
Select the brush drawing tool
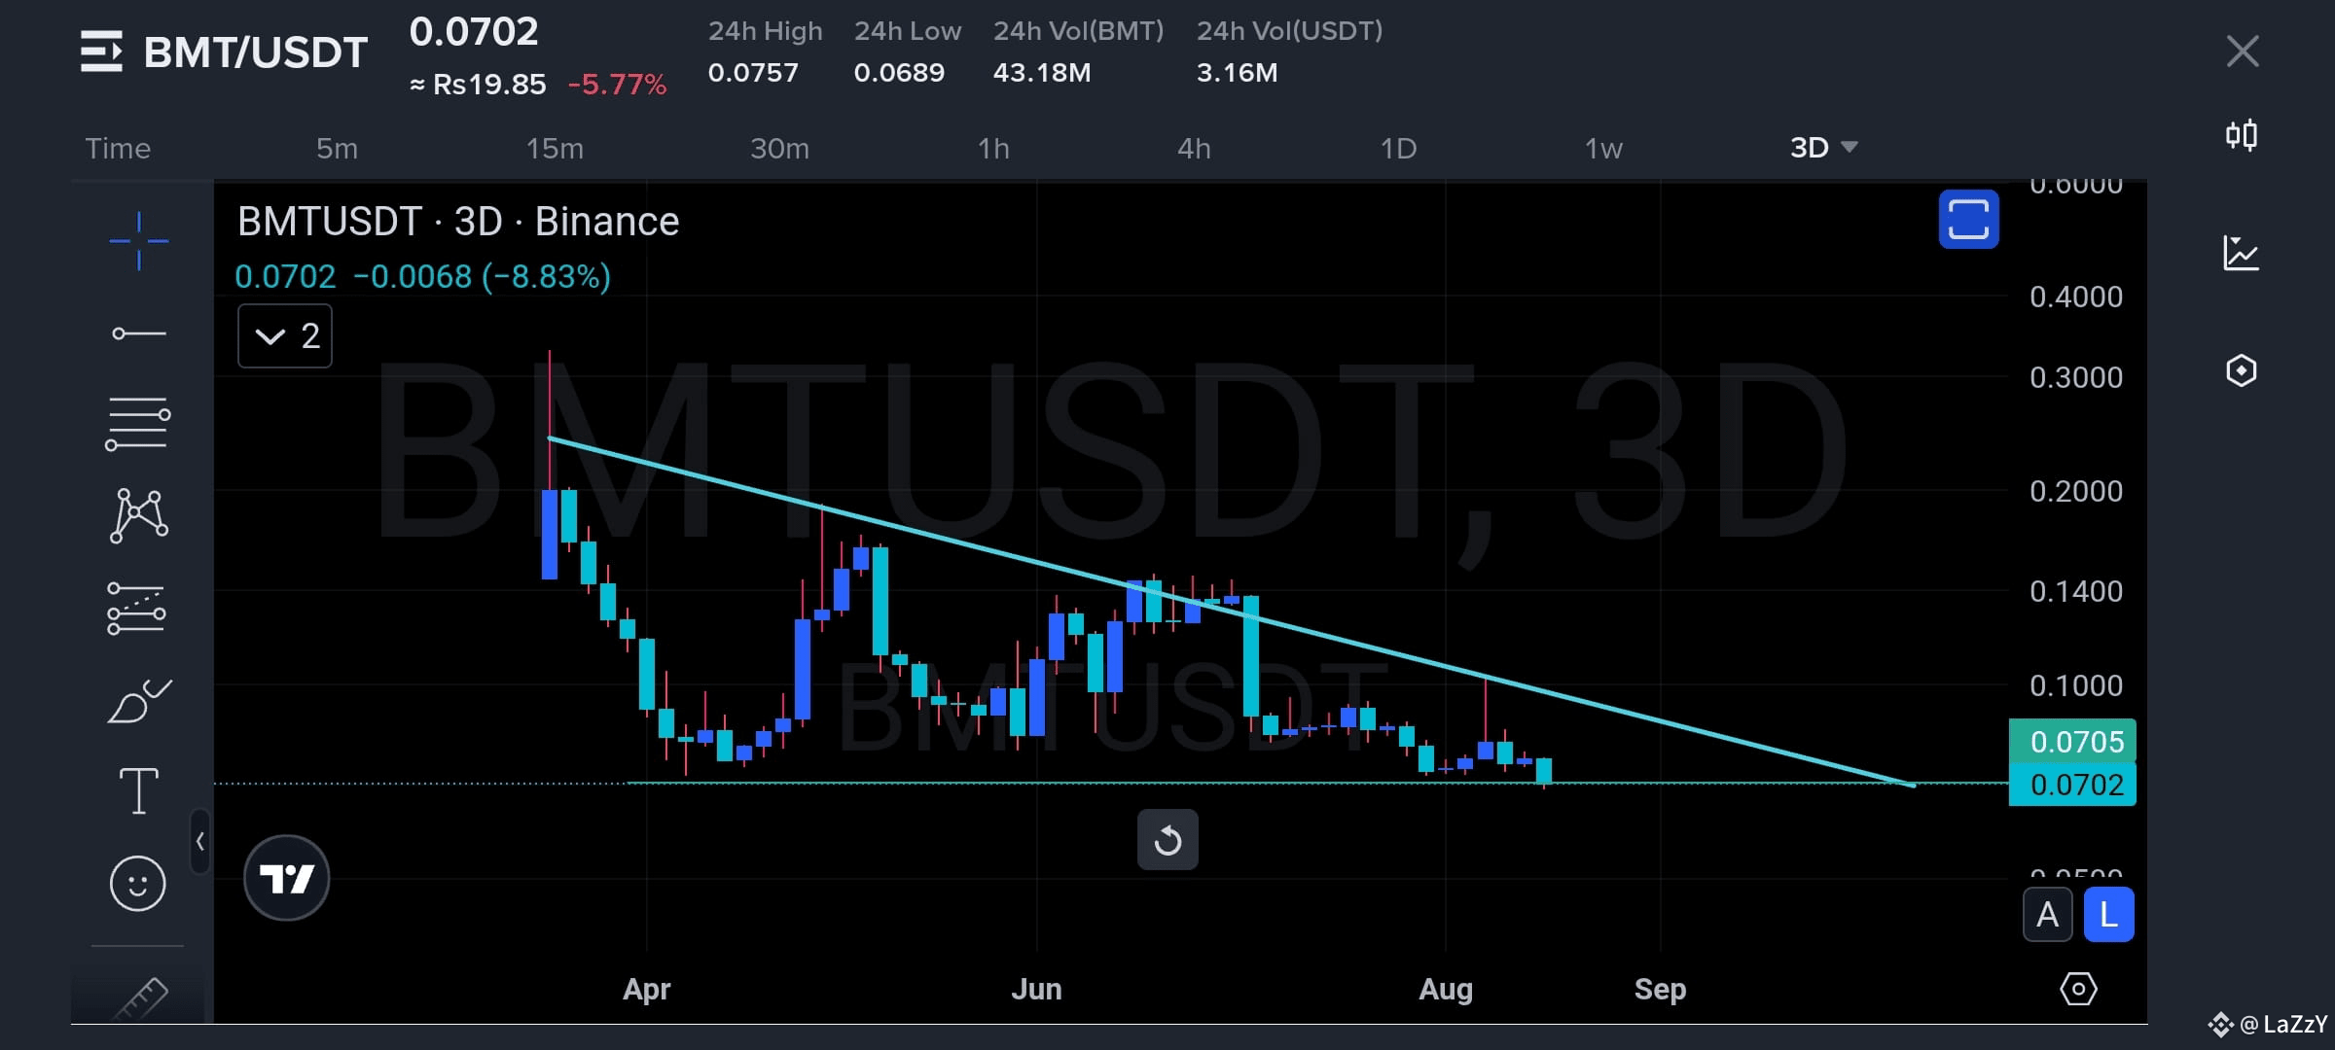click(x=138, y=700)
